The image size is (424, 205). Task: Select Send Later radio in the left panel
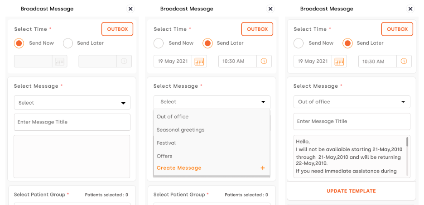point(68,43)
